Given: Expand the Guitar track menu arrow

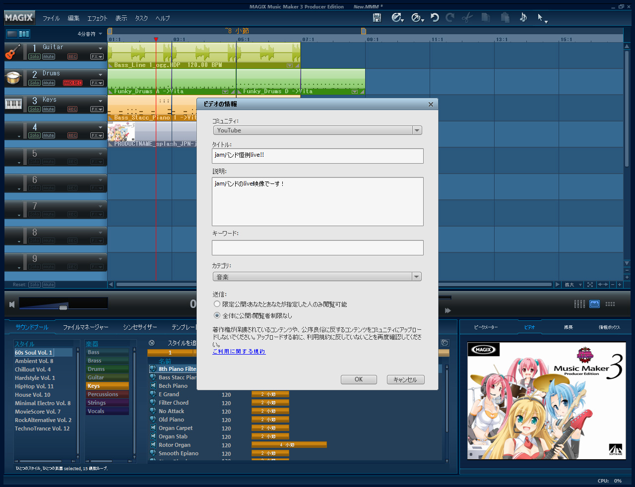Looking at the screenshot, I should click(x=100, y=48).
